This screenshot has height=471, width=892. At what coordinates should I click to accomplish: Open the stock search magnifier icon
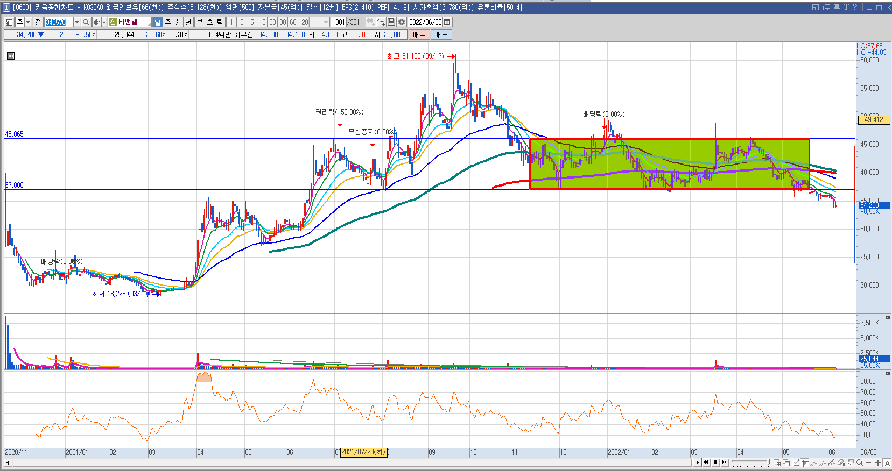86,22
